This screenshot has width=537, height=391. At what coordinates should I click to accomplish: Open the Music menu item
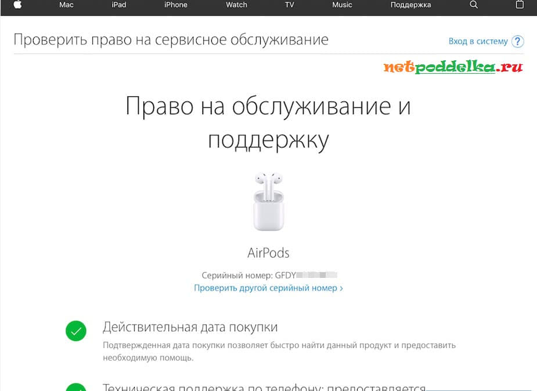tap(342, 5)
